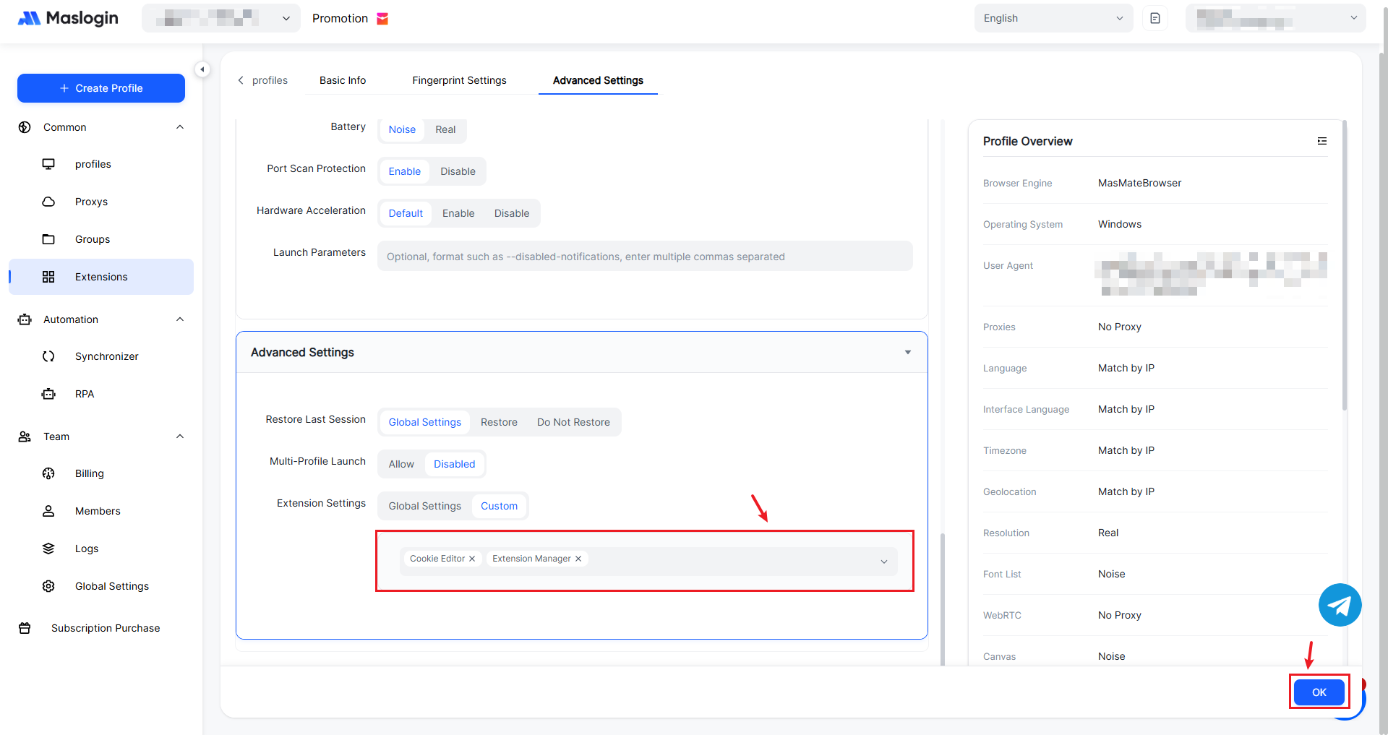Remove the Extension Manager tag

[578, 559]
